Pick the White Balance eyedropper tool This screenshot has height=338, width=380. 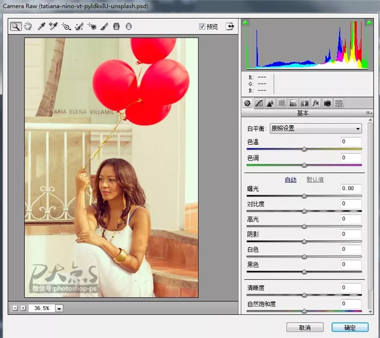(x=42, y=27)
